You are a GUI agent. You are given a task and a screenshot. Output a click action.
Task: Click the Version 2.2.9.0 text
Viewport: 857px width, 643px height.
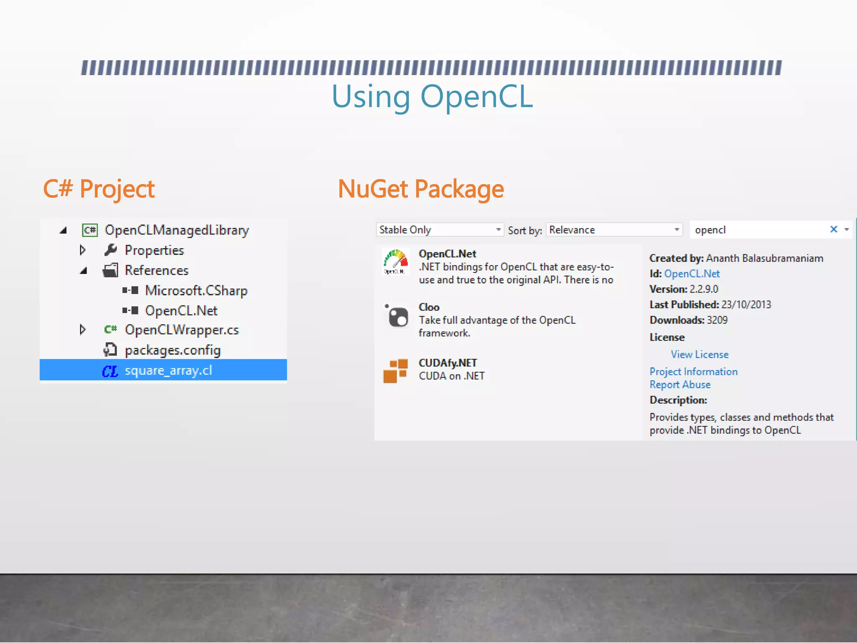tap(684, 289)
